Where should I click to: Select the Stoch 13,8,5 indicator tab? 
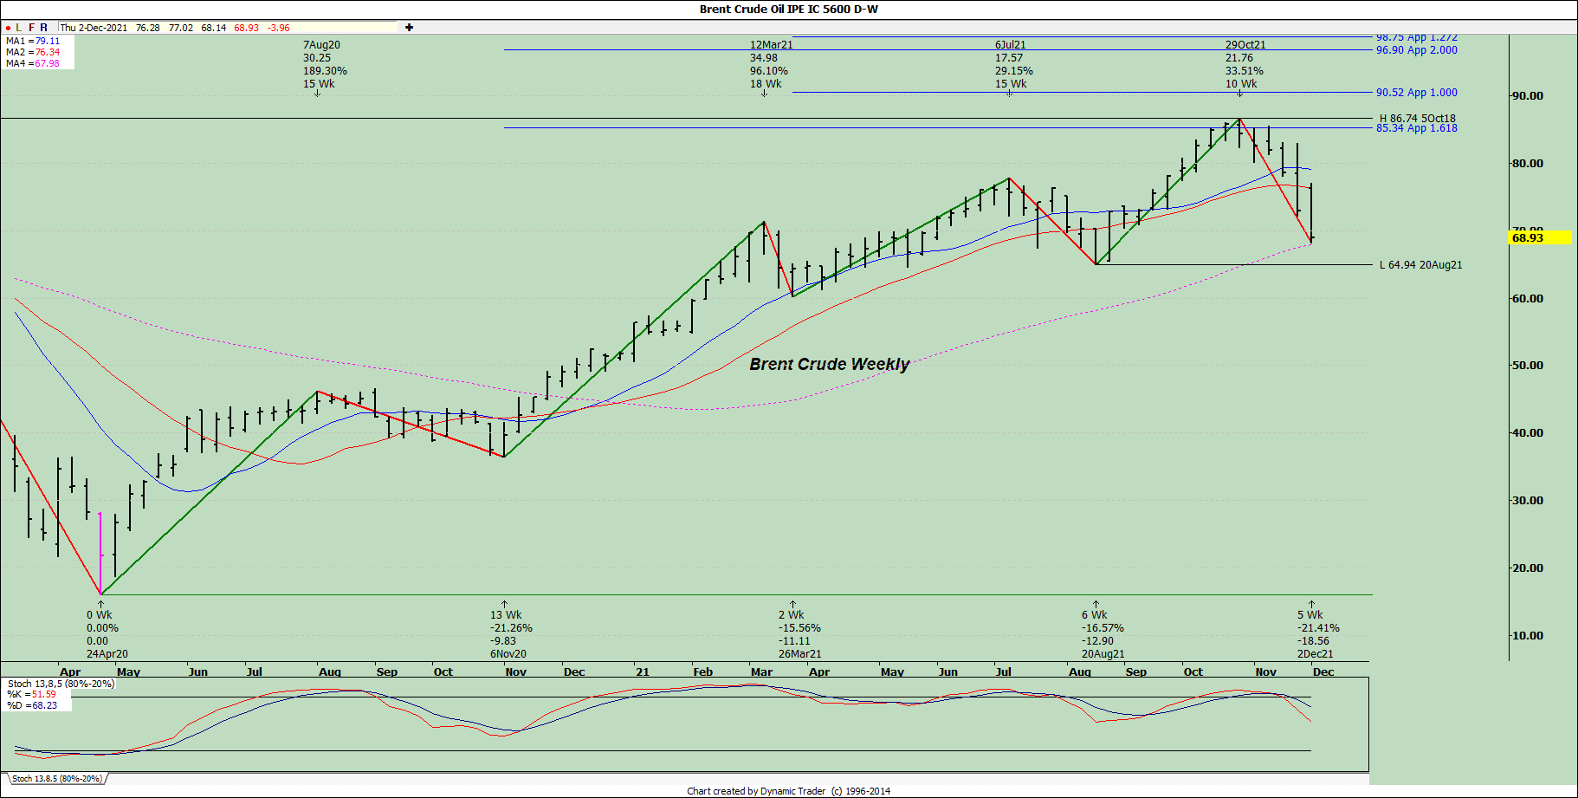coord(56,779)
